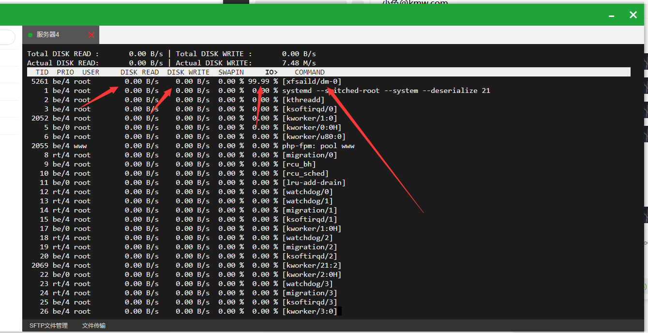Click the Total DISK READ label
Screen dimensions: 648x333
[63, 54]
